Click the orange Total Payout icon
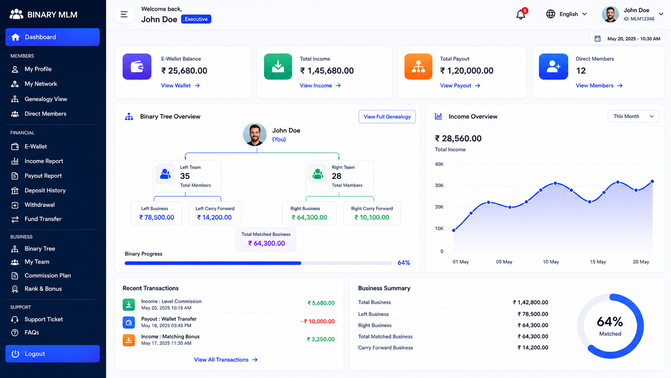This screenshot has width=671, height=378. [x=418, y=66]
